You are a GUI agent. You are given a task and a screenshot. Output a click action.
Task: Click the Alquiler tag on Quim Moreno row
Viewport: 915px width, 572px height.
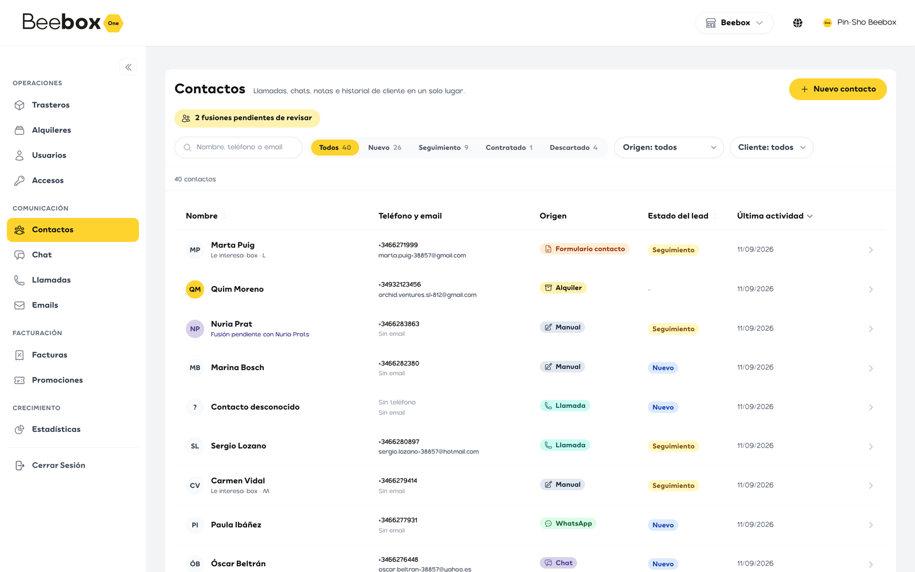pos(563,288)
